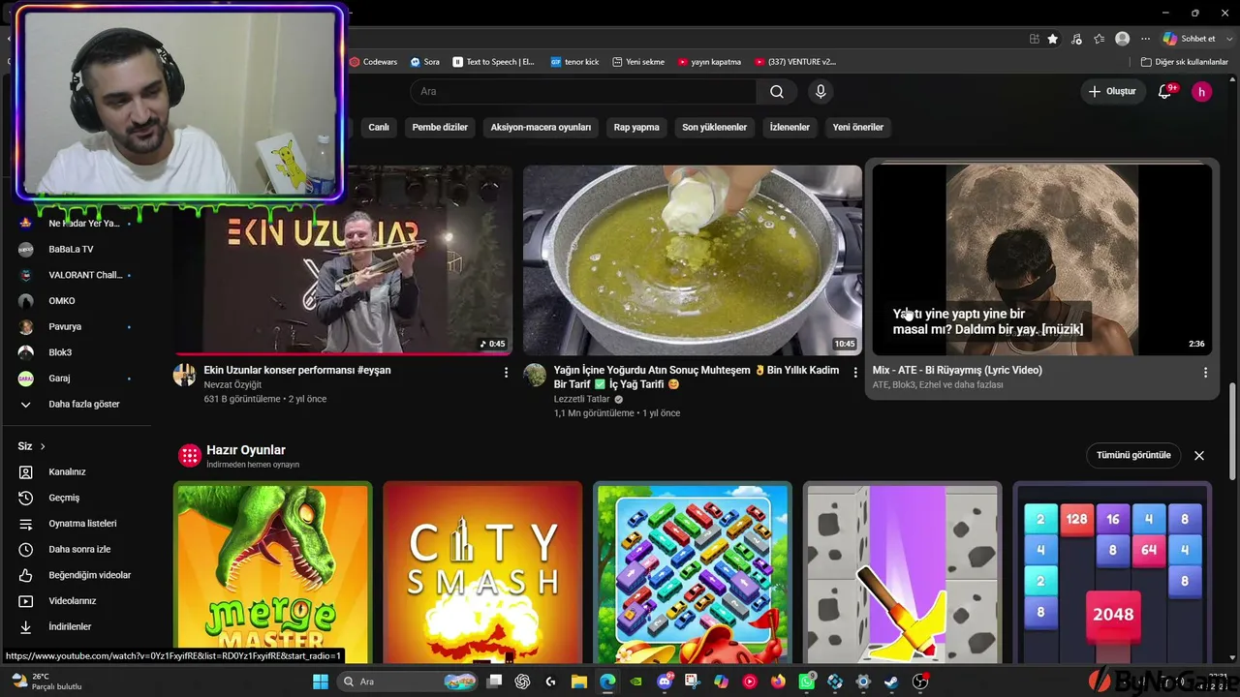Viewport: 1240px width, 697px height.
Task: Open Edge media music note icon
Action: pos(1076,39)
